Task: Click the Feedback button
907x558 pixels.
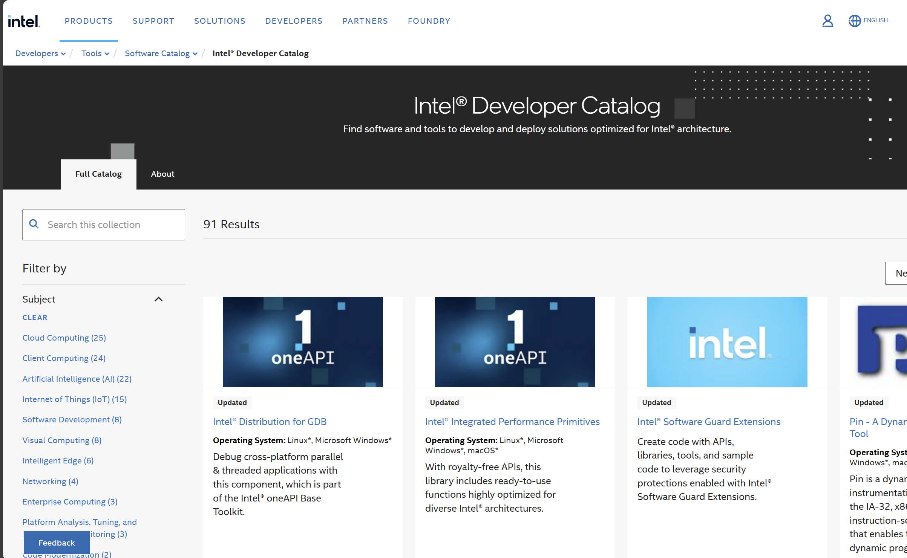Action: [x=57, y=543]
